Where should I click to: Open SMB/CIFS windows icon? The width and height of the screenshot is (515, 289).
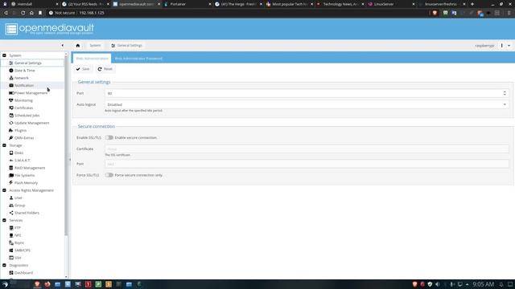pyautogui.click(x=11, y=250)
